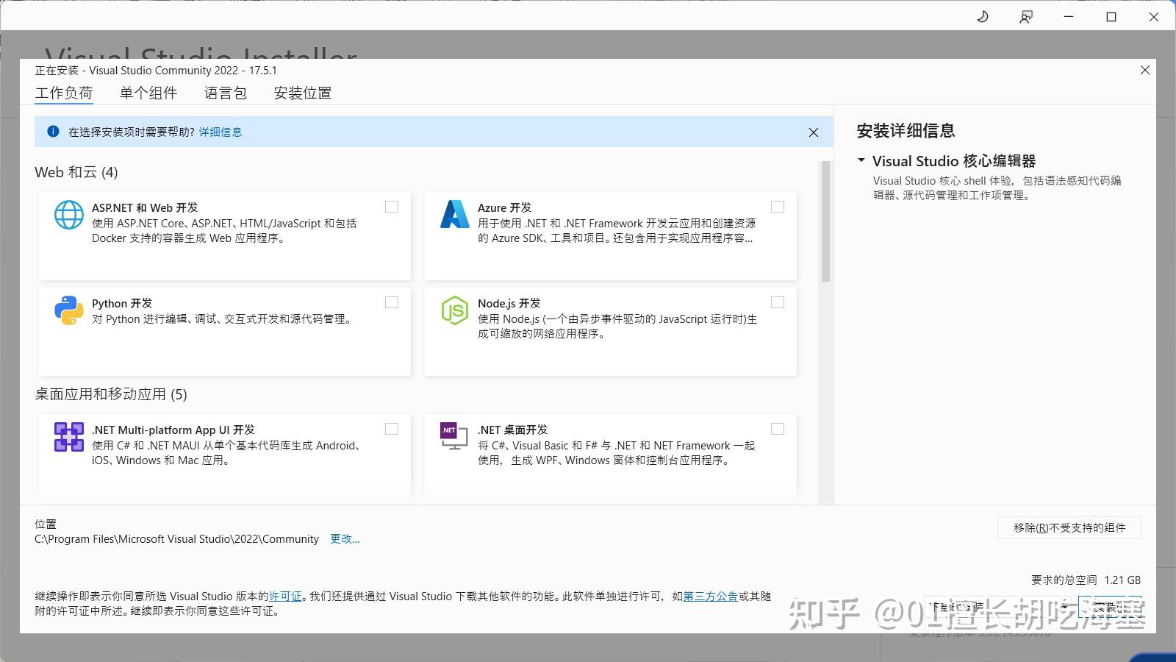Click the Python workload logo icon

(x=69, y=310)
